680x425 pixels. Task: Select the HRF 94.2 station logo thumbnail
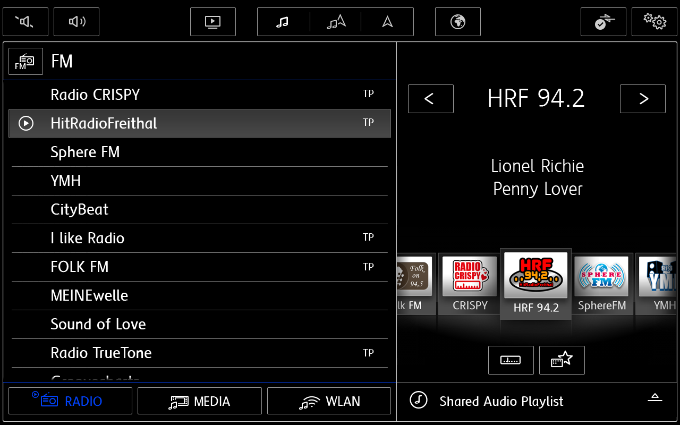[x=536, y=284]
